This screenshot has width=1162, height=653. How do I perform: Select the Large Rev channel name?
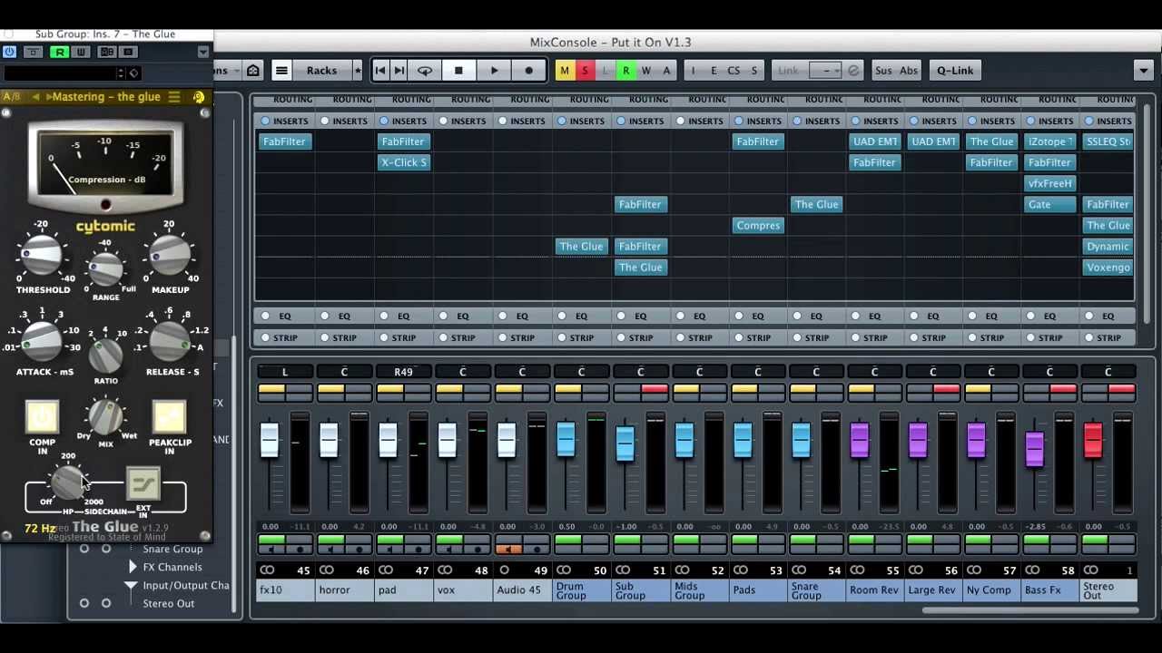click(932, 590)
